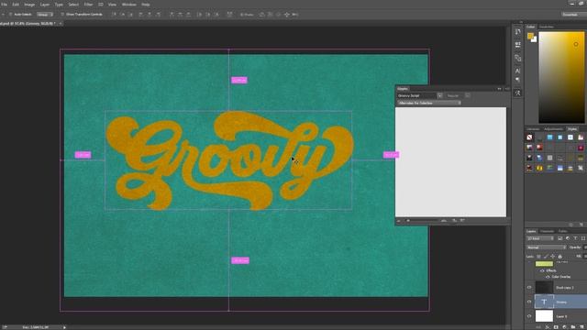Viewport: 587px width, 330px height.
Task: Filter layers by shape layers icon
Action: point(583,238)
